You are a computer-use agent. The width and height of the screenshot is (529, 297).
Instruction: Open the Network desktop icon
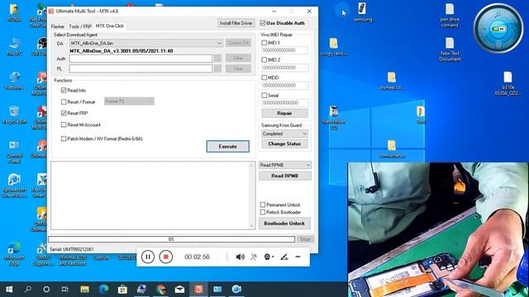14,81
